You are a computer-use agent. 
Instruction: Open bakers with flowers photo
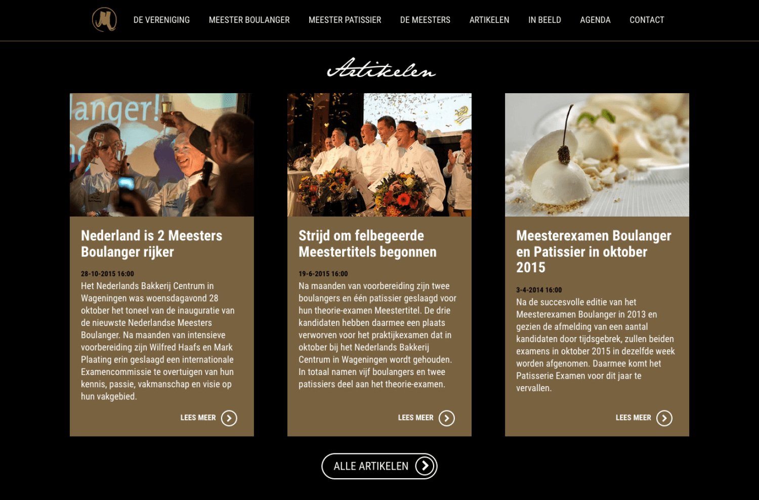tap(379, 155)
